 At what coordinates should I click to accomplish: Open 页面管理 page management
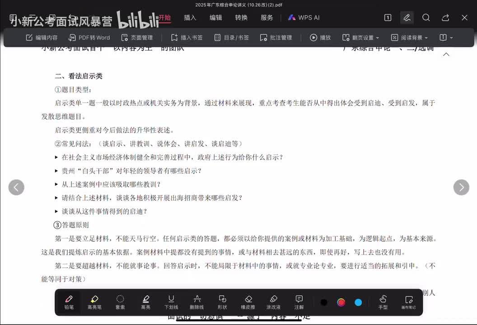pos(137,37)
